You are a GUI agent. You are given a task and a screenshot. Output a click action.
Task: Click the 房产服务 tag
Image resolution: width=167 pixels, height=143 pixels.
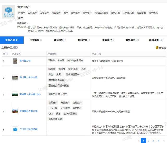click(75, 13)
